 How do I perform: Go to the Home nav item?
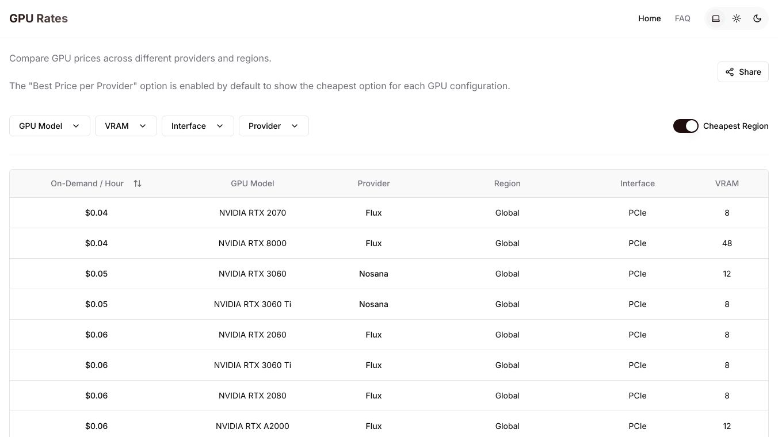(x=649, y=18)
